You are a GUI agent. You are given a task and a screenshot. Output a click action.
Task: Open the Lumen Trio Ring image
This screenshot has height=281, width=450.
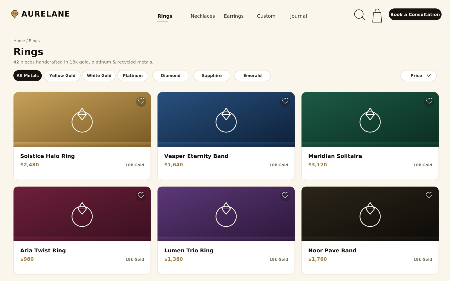tap(226, 214)
